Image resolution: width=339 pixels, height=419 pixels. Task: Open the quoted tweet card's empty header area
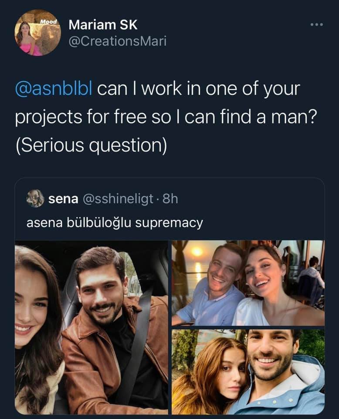click(x=253, y=199)
